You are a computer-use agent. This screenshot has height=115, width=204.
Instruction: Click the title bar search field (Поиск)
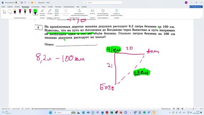coord(103,3)
